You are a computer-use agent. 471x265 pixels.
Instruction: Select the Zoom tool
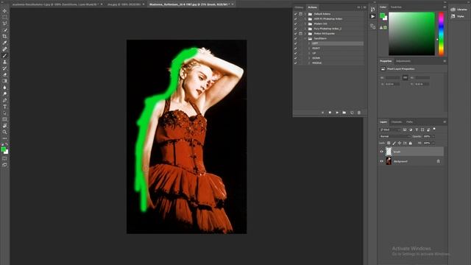(4, 132)
